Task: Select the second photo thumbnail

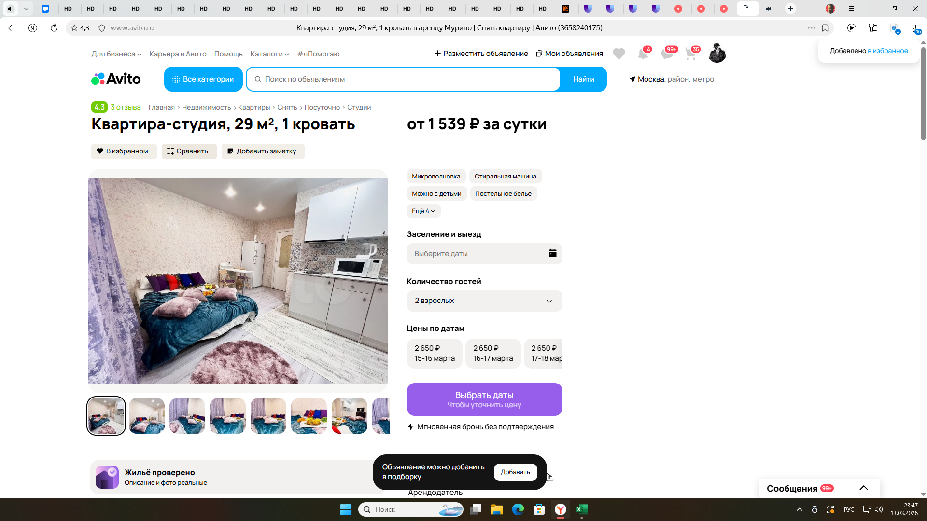Action: [147, 415]
